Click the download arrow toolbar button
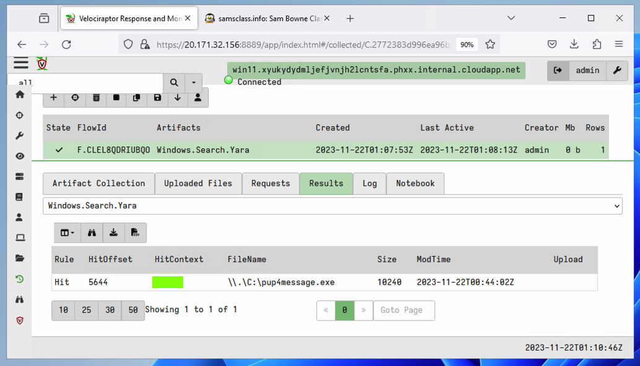Screen dimensions: 640x366 coord(178,98)
